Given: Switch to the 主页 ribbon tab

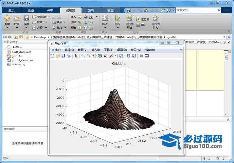Looking at the screenshot, I should pos(11,10).
